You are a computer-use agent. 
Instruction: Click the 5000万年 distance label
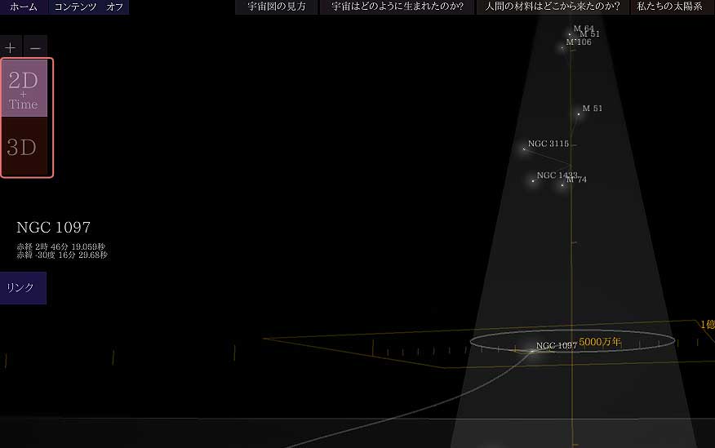coord(600,342)
